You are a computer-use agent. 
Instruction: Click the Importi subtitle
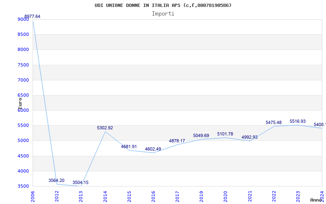click(x=163, y=14)
